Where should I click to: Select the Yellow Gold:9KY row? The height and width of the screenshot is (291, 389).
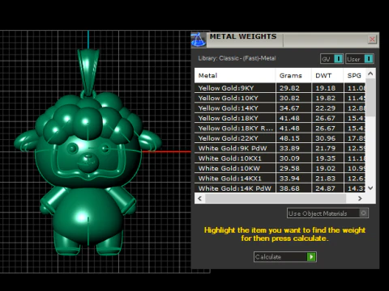click(280, 88)
